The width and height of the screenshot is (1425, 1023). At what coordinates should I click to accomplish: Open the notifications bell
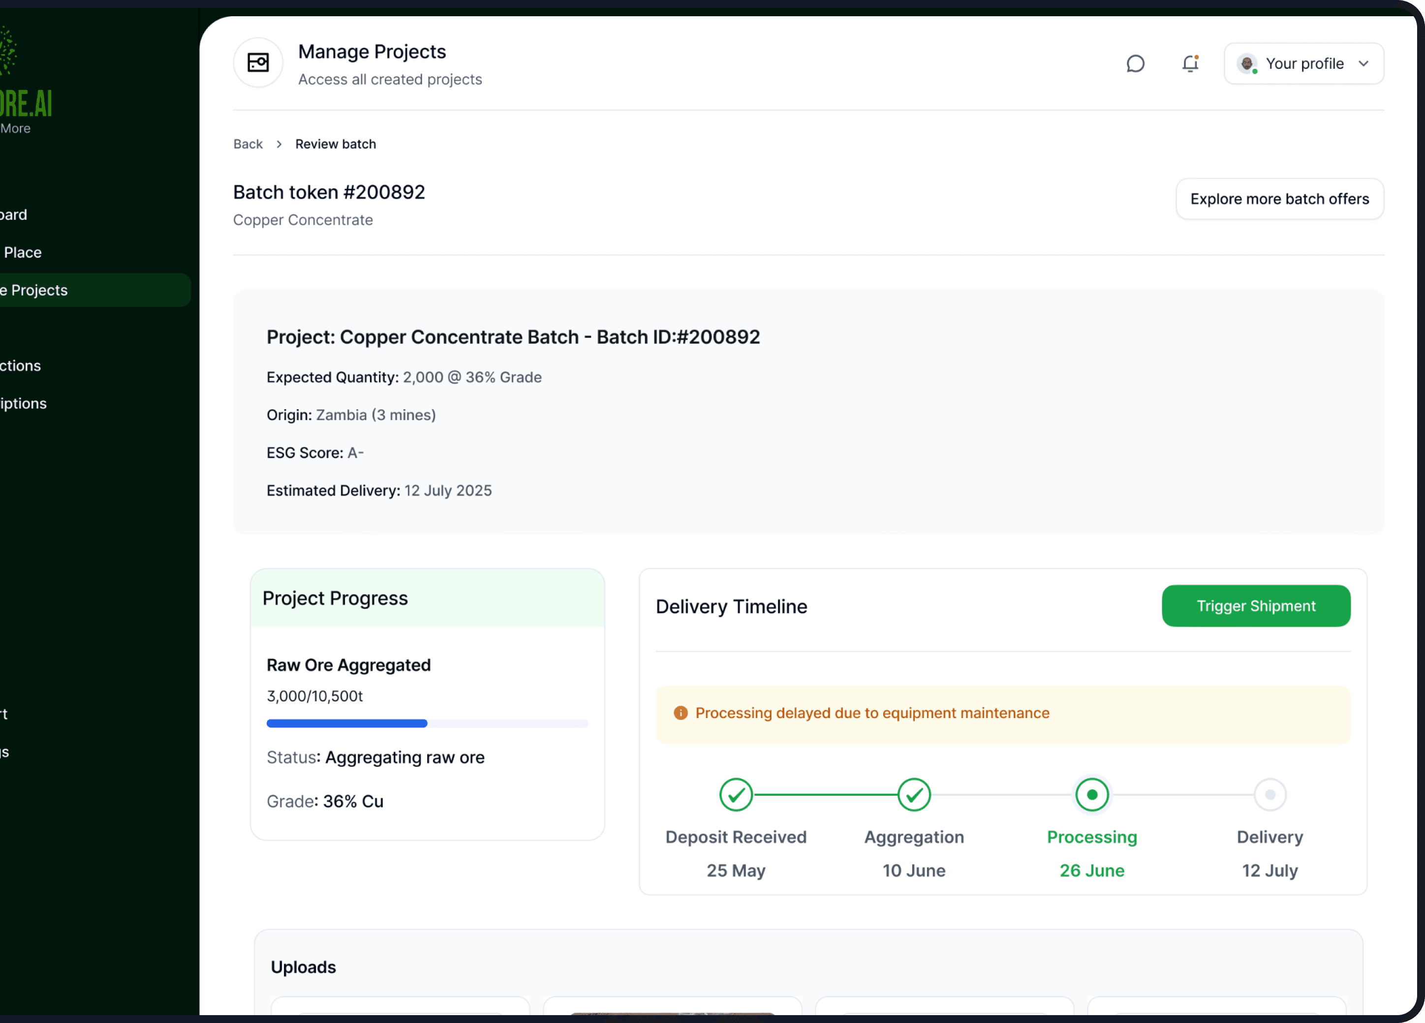coord(1190,64)
